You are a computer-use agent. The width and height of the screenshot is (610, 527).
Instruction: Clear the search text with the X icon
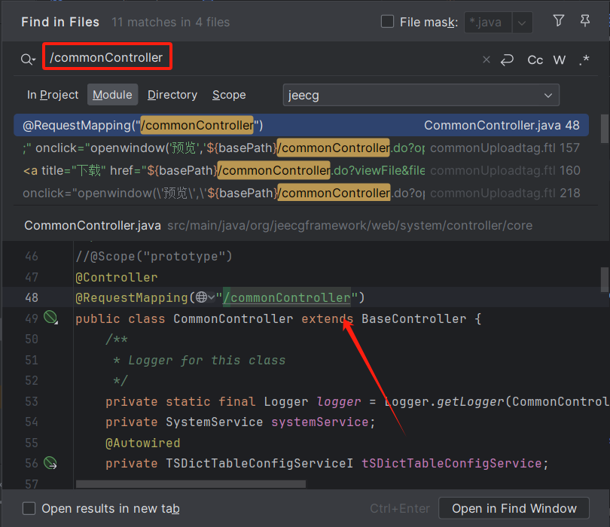[486, 59]
